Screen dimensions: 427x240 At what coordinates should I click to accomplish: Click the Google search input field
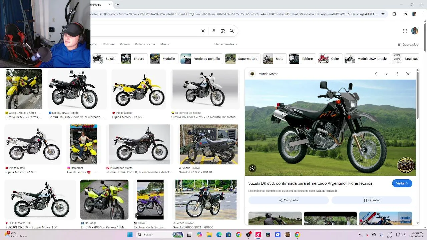[x=145, y=31]
